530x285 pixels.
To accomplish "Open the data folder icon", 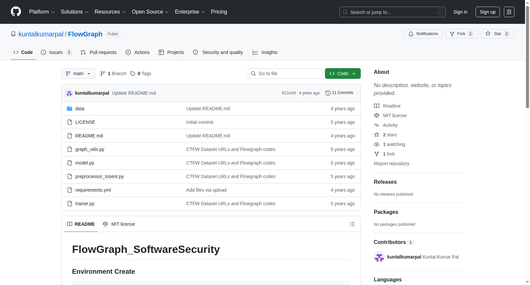I will click(70, 109).
